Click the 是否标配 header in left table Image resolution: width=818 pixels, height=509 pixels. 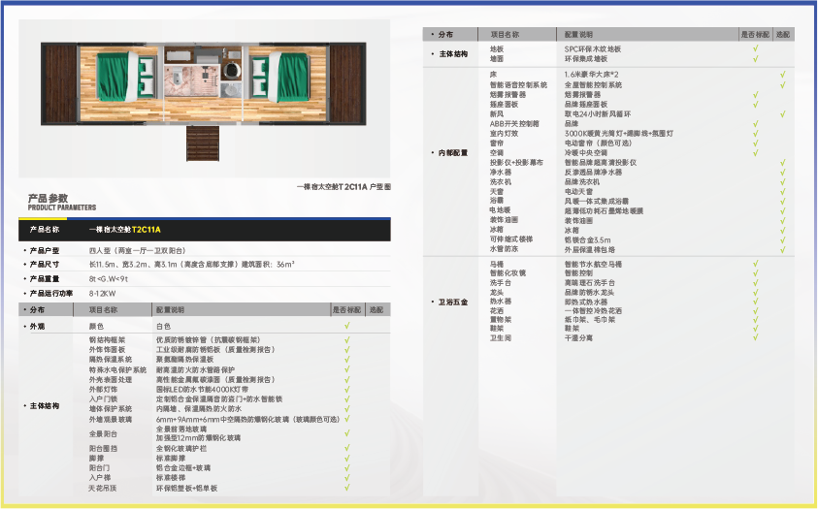(347, 309)
